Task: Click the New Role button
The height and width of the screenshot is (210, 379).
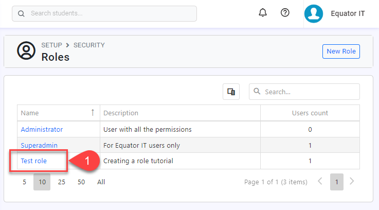Action: [341, 51]
